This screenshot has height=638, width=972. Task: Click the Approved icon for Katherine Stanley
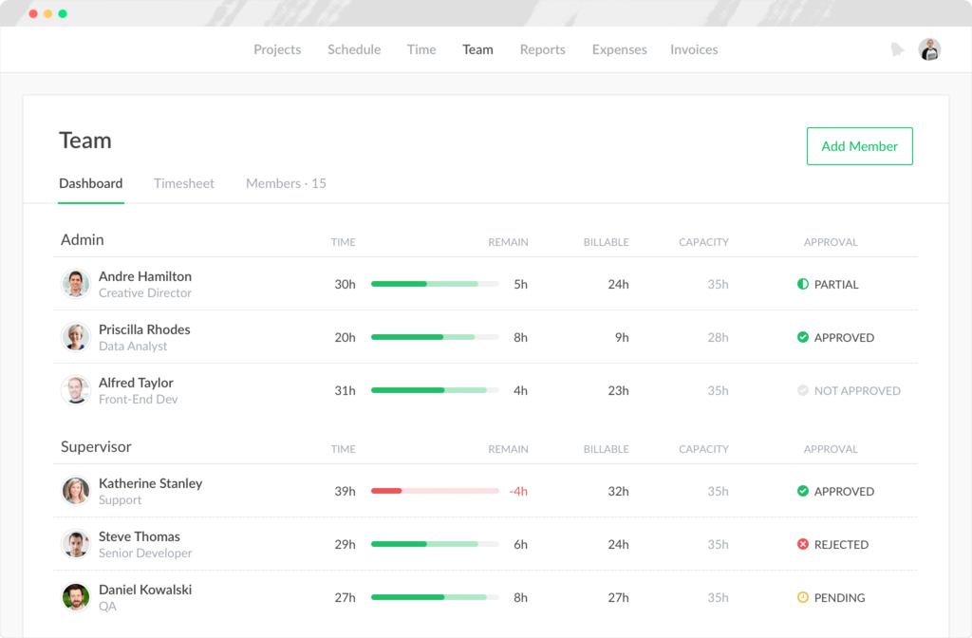click(802, 491)
